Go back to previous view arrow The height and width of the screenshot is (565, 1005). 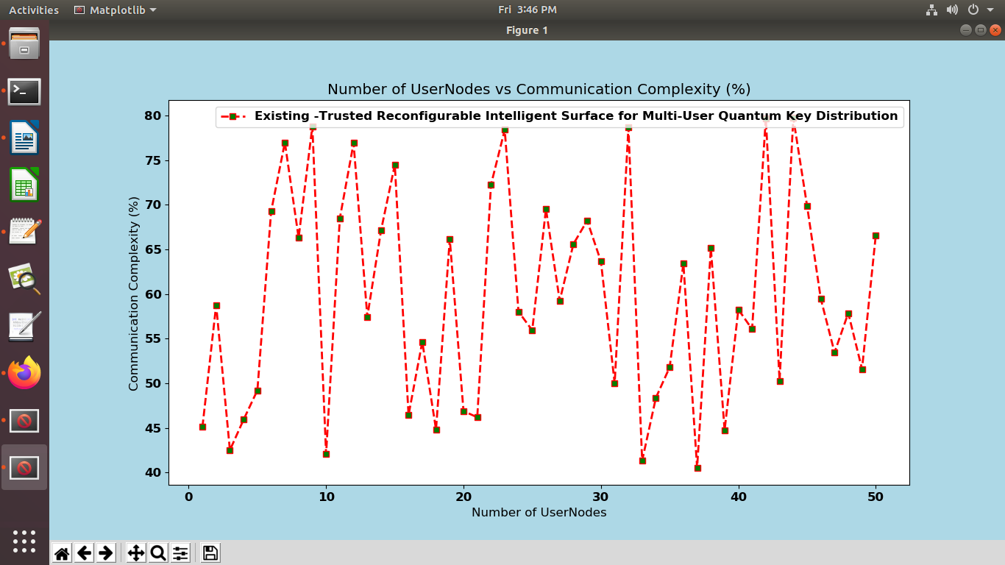(x=85, y=553)
